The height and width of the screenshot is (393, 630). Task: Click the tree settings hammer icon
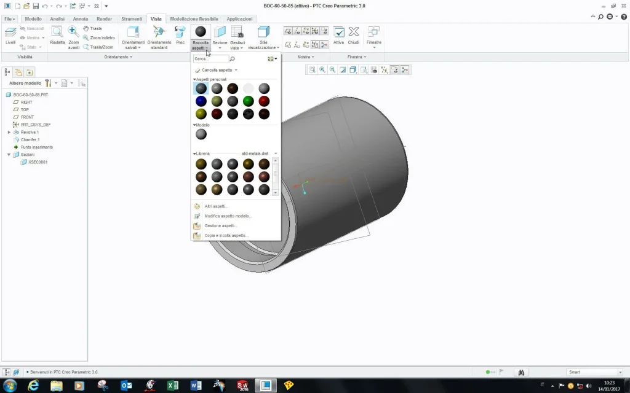pos(48,83)
